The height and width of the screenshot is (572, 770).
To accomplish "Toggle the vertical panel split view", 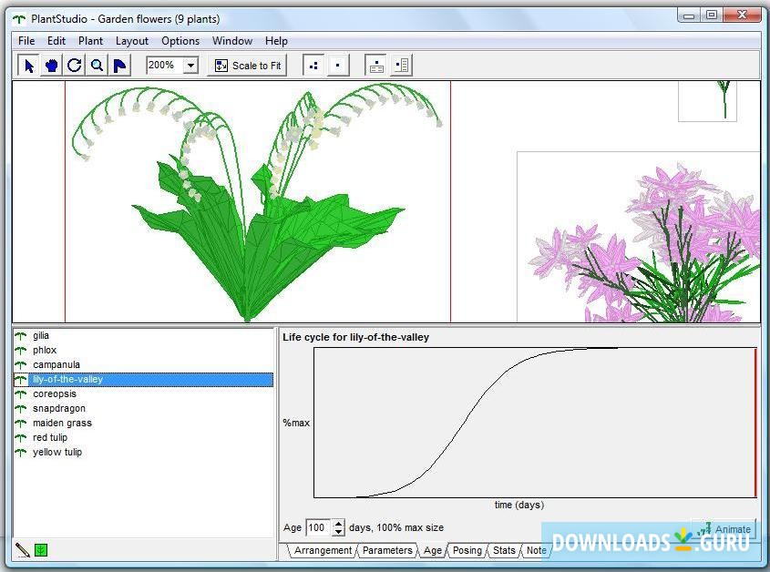I will (401, 65).
